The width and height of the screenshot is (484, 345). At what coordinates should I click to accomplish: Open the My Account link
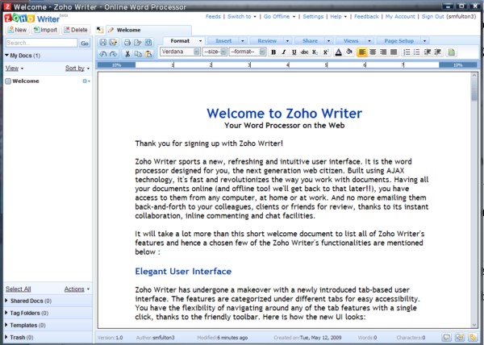click(400, 17)
